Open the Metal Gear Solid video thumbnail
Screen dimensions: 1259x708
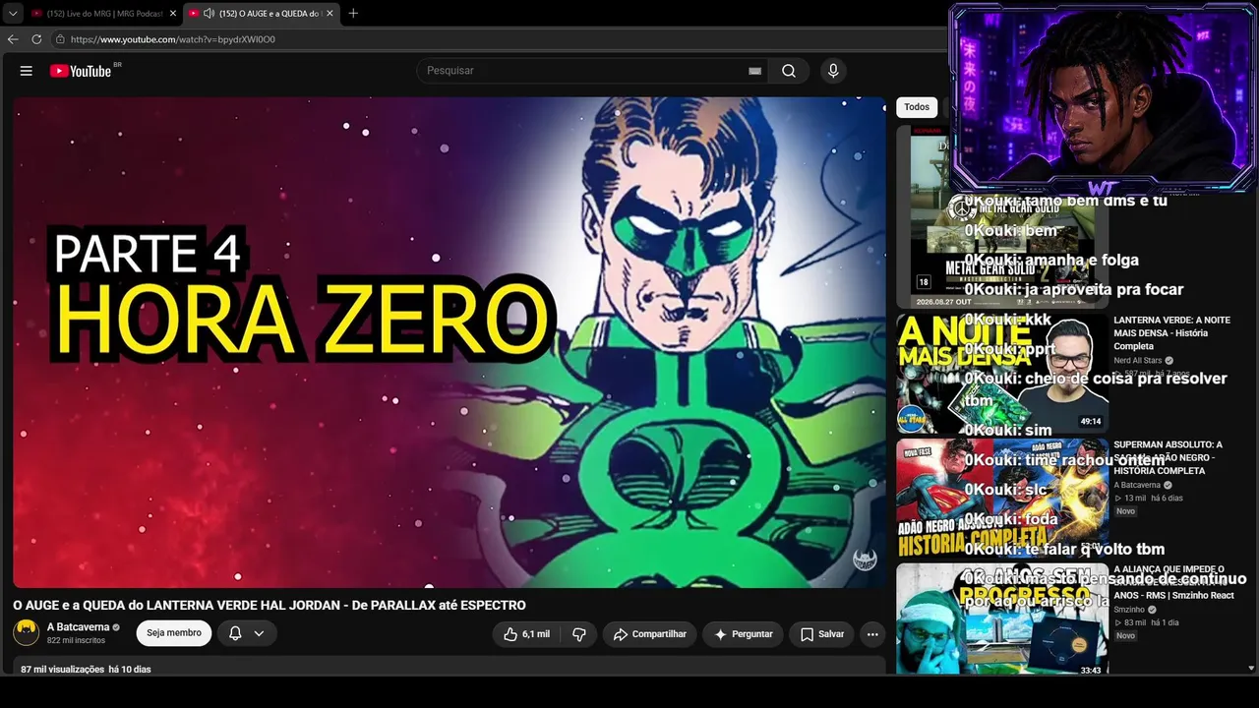click(1002, 216)
